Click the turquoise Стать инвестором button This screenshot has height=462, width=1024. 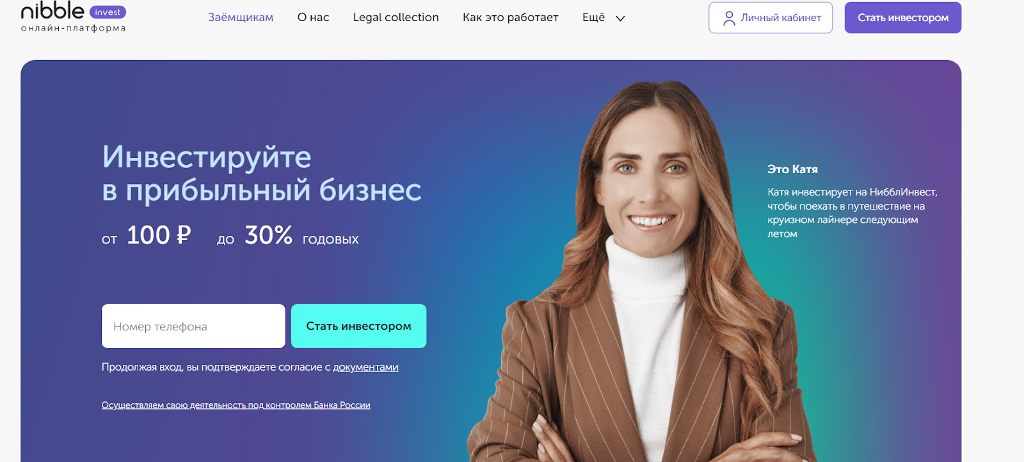click(x=358, y=326)
